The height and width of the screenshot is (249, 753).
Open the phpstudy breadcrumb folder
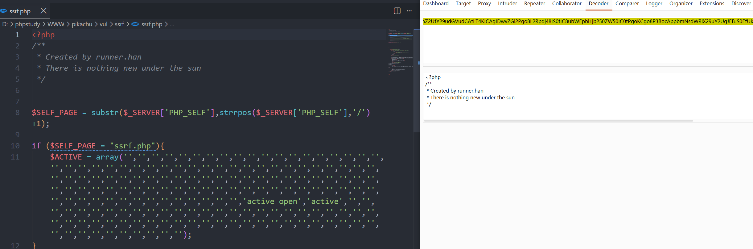(27, 24)
